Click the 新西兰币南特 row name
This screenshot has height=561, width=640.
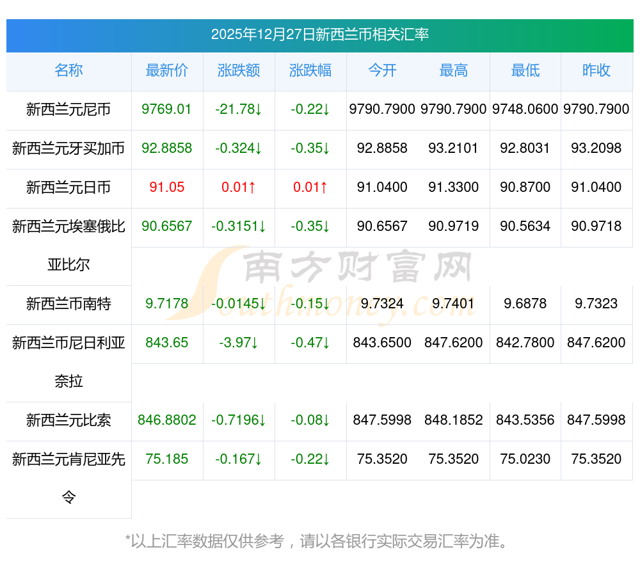tap(68, 304)
